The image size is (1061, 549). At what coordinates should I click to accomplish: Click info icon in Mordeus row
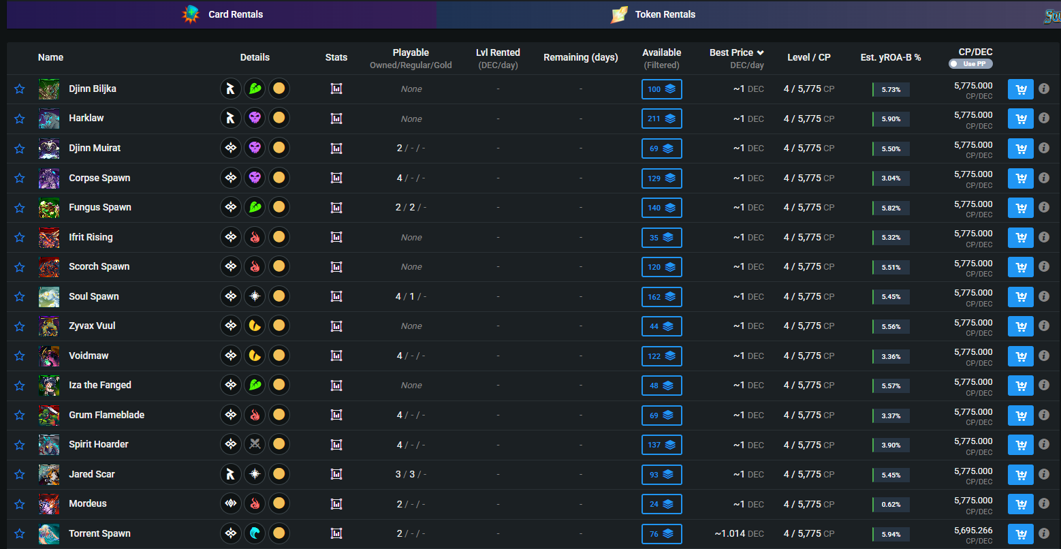pos(1043,504)
